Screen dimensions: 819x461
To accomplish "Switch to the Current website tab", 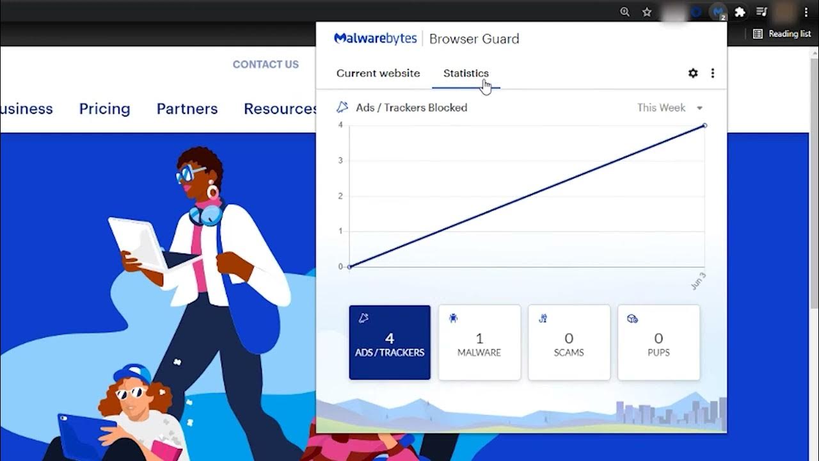I will click(378, 73).
